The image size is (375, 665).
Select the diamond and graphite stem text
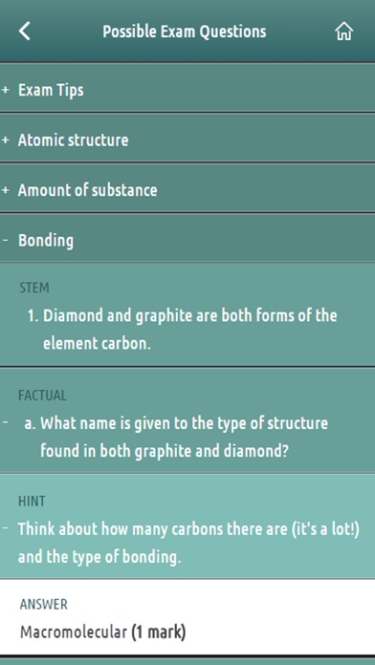click(183, 329)
